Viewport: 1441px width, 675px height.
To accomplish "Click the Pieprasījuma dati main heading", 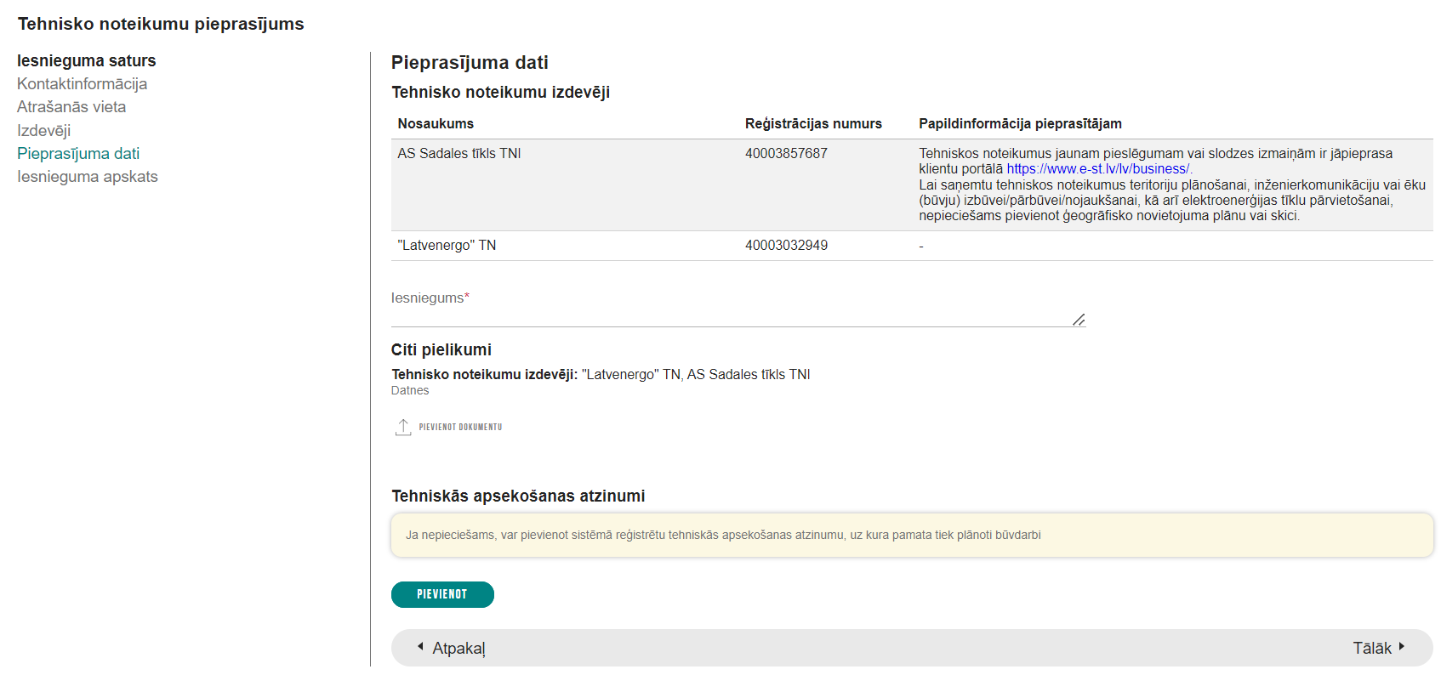I will click(470, 62).
